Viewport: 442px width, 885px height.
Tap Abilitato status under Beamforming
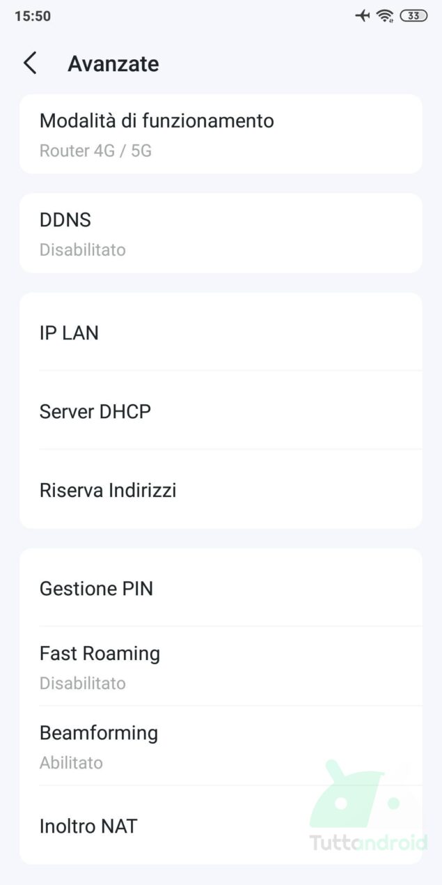click(71, 762)
